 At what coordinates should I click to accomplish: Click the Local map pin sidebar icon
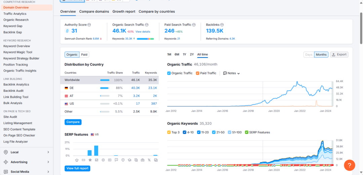pos(6,152)
